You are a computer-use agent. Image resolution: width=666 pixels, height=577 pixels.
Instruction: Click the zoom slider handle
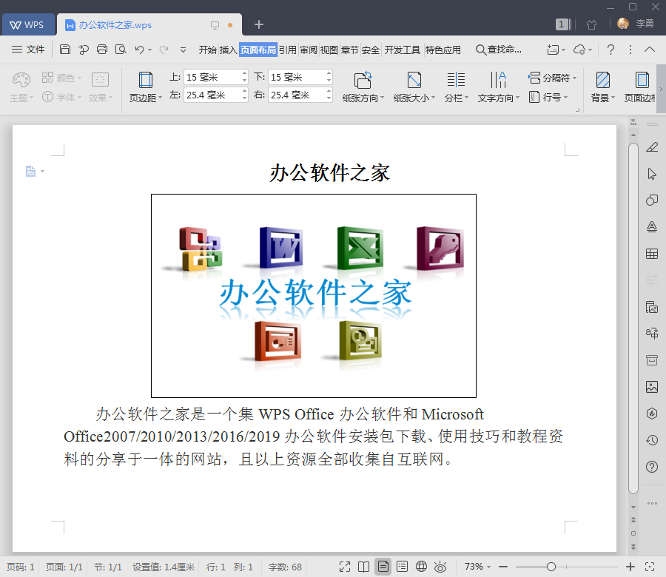551,567
